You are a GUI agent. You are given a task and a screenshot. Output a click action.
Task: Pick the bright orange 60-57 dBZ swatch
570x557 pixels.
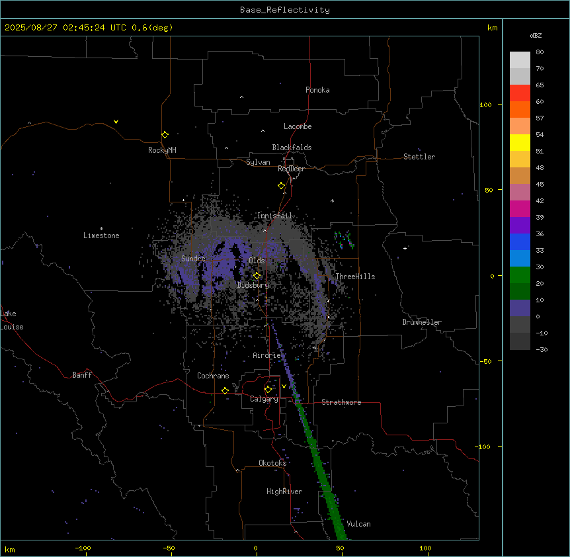520,109
